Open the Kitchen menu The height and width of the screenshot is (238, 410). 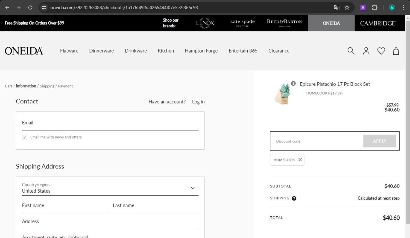click(166, 51)
